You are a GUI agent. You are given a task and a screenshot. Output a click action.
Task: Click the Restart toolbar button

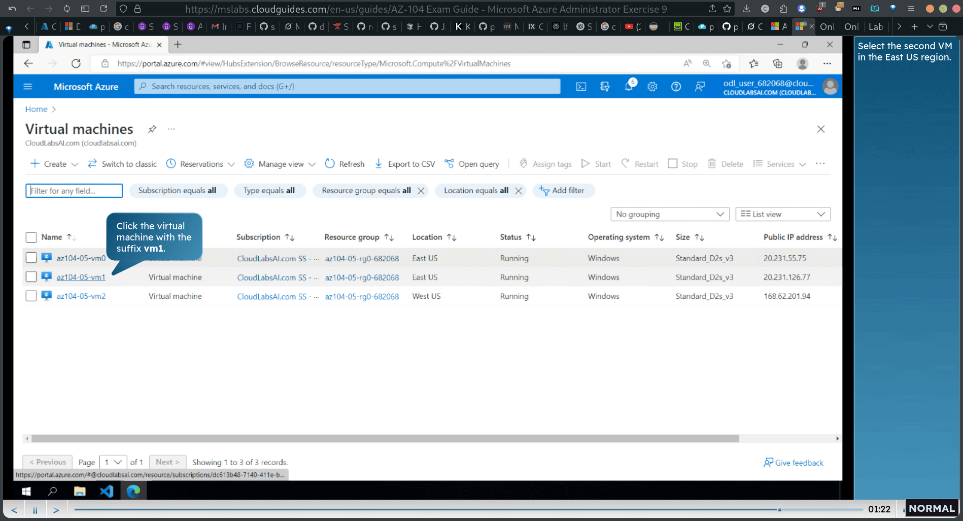[640, 164]
